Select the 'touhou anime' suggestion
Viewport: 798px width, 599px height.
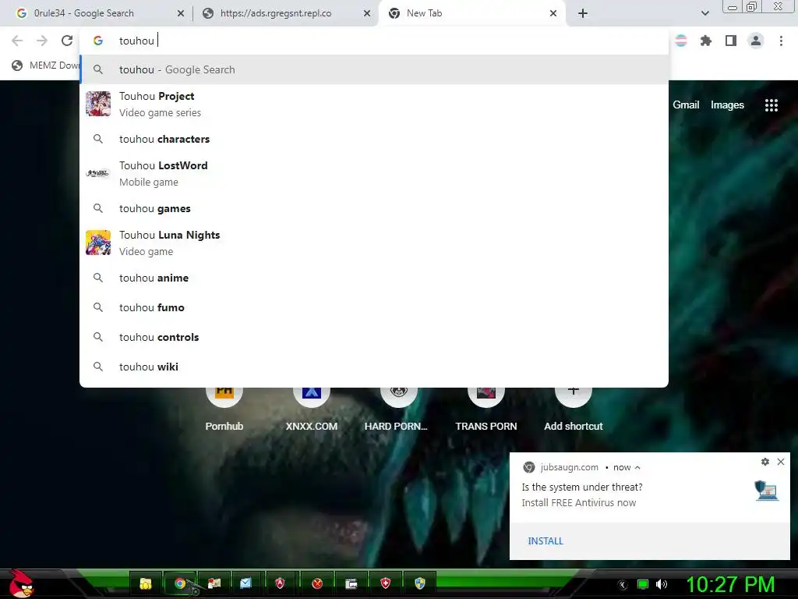click(374, 278)
